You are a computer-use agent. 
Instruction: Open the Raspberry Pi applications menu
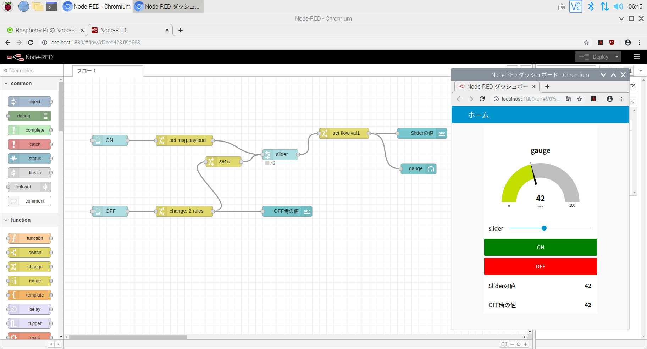(8, 6)
